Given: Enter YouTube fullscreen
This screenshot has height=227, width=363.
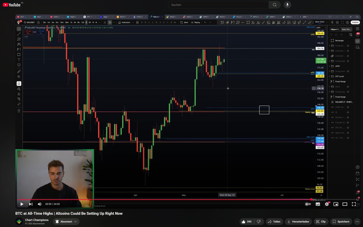Looking at the screenshot, I should (x=354, y=204).
